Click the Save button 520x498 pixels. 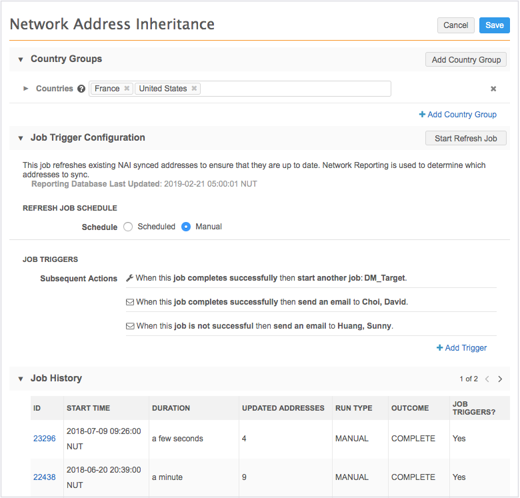point(494,25)
